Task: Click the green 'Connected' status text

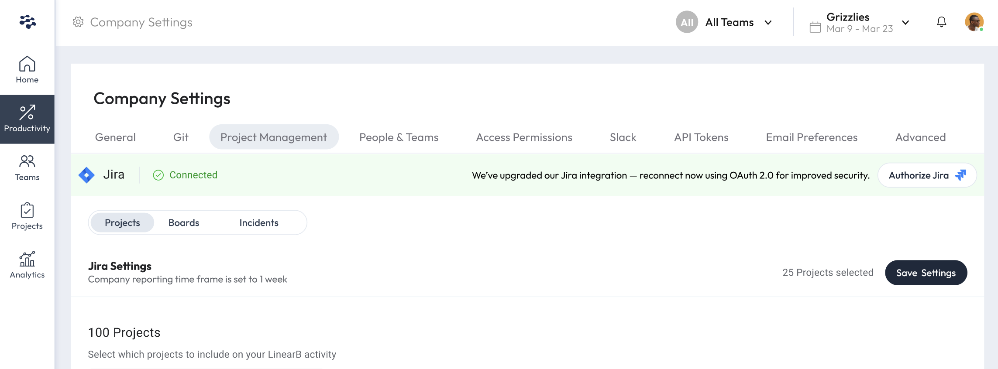Action: click(193, 175)
